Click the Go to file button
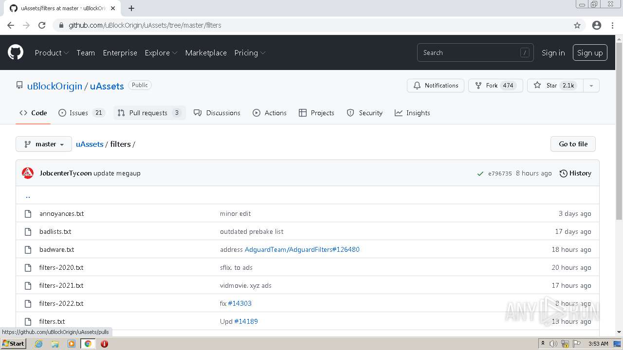The height and width of the screenshot is (350, 623). 573,144
